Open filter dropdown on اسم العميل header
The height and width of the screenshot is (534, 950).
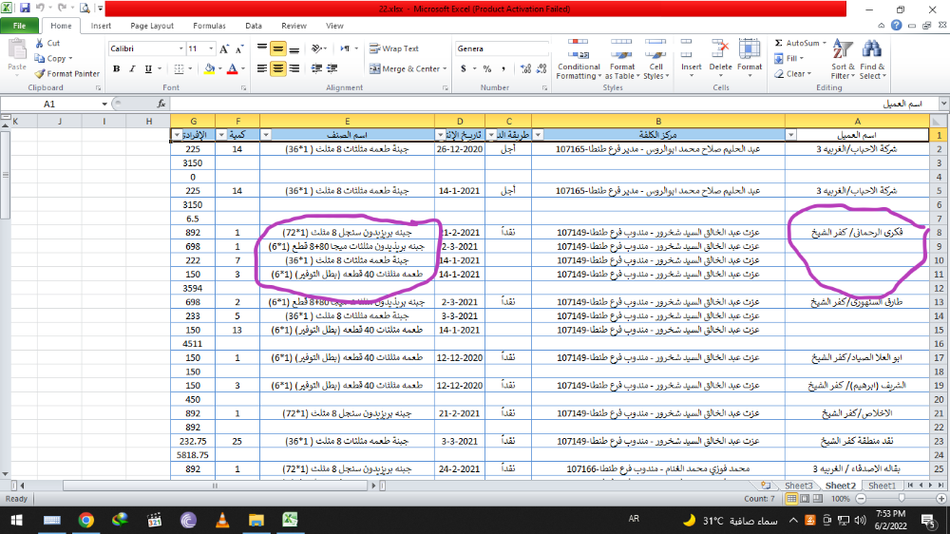click(x=792, y=135)
